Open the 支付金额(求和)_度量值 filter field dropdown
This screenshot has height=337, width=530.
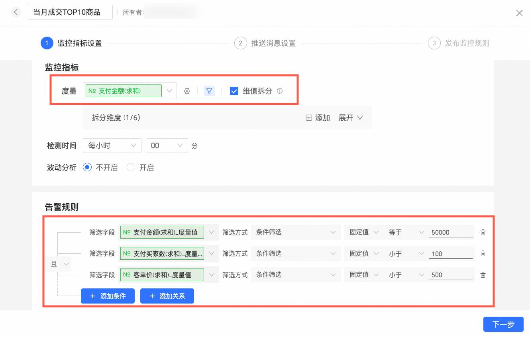coord(169,232)
